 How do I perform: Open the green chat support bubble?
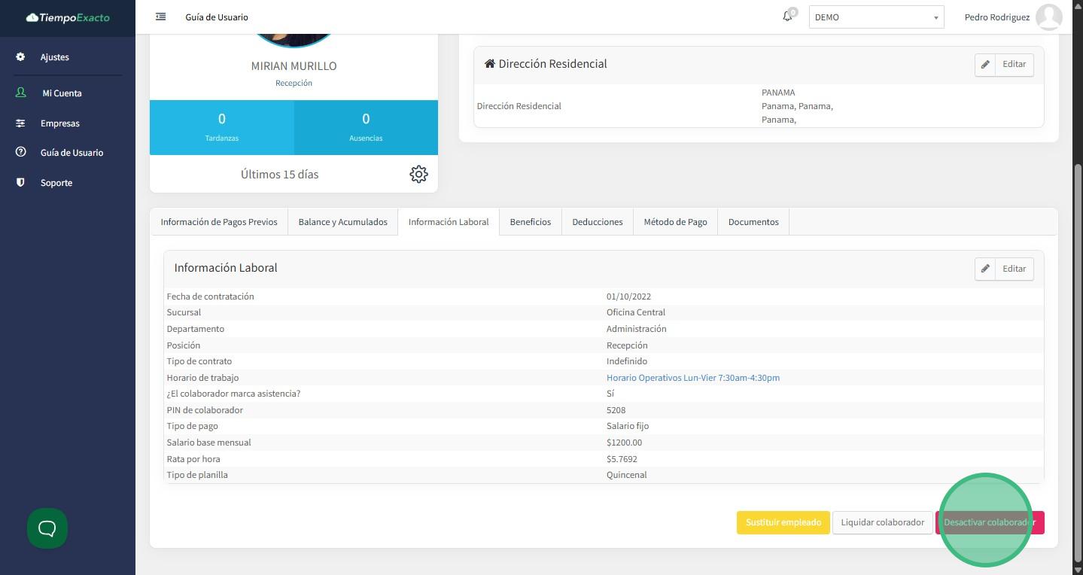(x=47, y=528)
